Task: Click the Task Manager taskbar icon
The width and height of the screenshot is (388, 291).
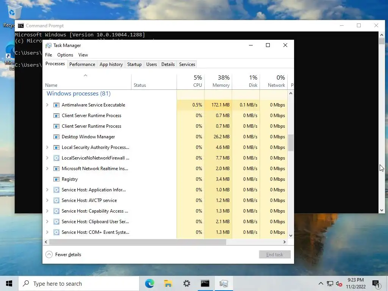Action: coord(224,283)
